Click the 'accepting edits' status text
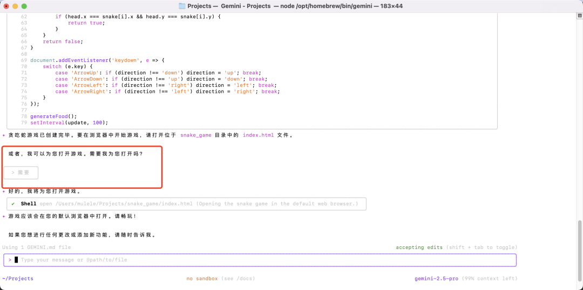Viewport: 583px width, 290px height. coord(419,247)
